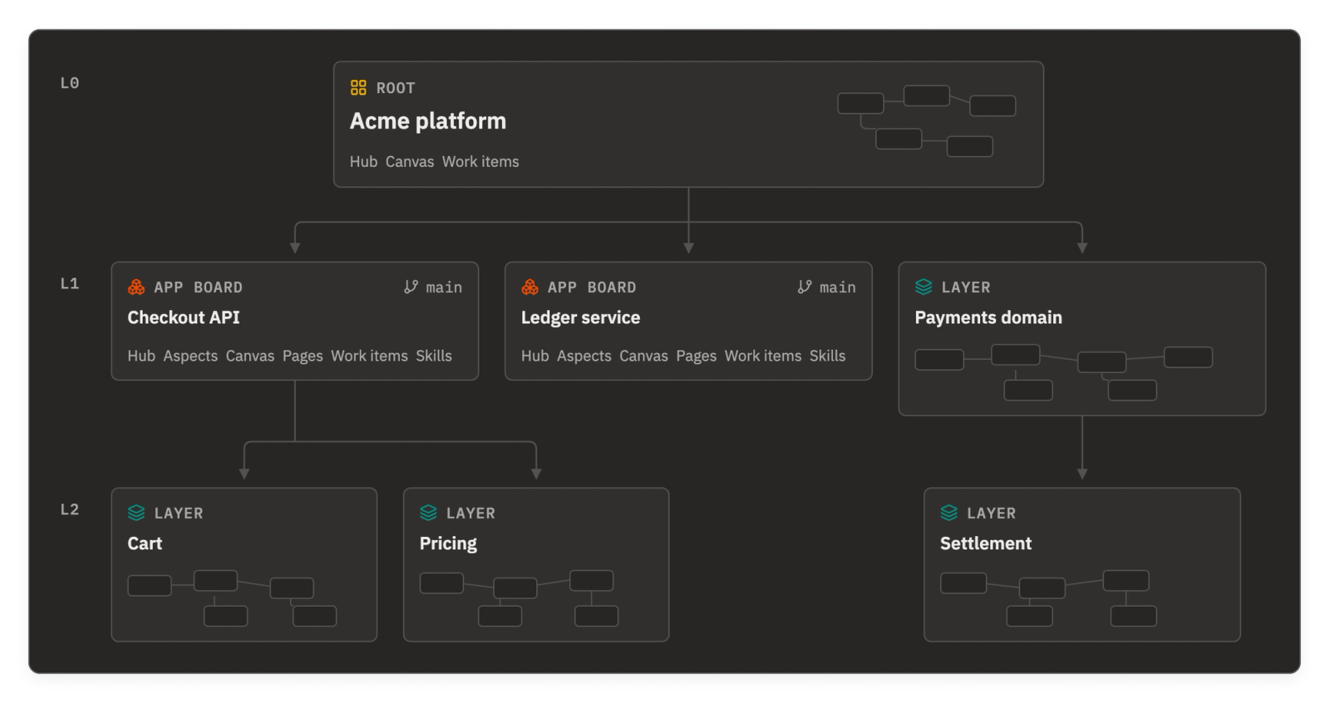The image size is (1330, 703).
Task: Select the Cart layer title
Action: [x=145, y=543]
